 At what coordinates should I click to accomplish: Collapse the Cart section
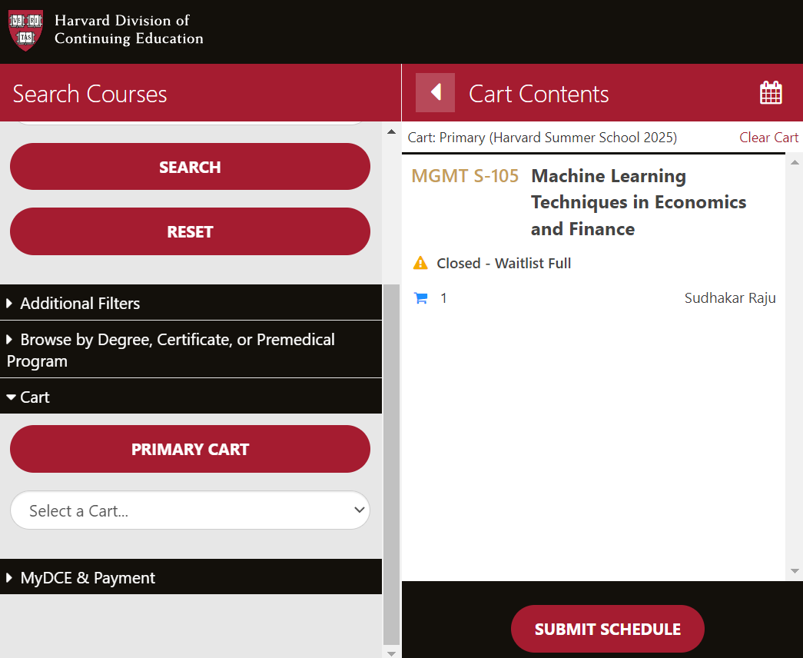[x=35, y=397]
